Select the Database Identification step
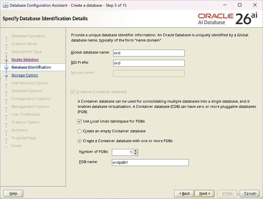Viewport: 263px width, 199px height. (31, 67)
